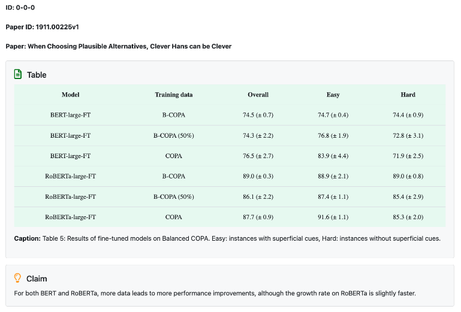Click the Table 5 caption text
461x312 pixels.
point(227,238)
